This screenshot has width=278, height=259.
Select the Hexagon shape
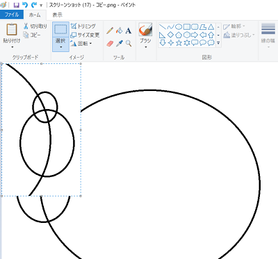pyautogui.click(x=187, y=35)
